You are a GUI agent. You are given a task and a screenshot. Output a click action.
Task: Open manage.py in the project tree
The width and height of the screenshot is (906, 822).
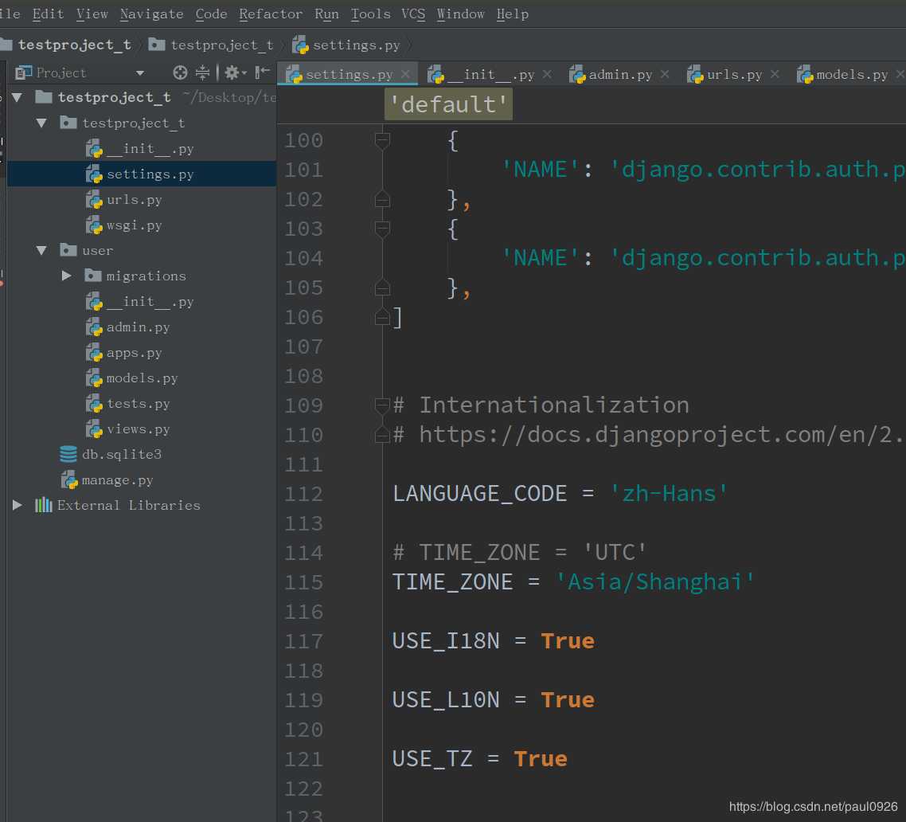pos(117,479)
